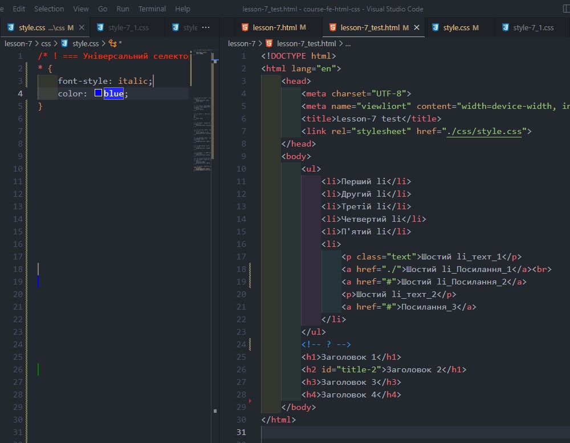Click the selected blue value
The height and width of the screenshot is (443, 570).
click(113, 94)
